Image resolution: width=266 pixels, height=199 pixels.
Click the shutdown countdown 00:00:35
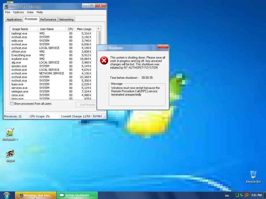147,78
